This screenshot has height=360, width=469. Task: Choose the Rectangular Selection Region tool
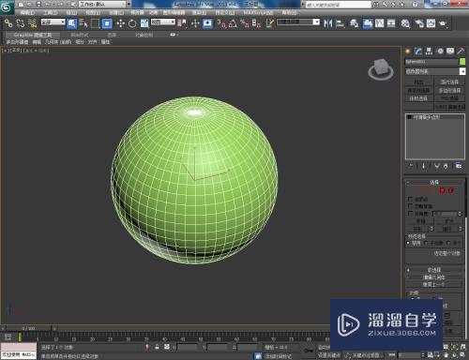point(95,23)
